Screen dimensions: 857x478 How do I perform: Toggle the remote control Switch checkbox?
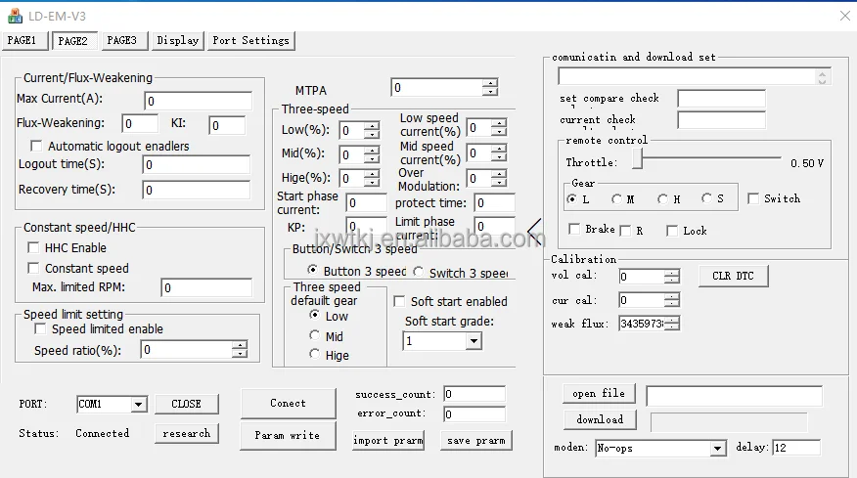coord(753,198)
